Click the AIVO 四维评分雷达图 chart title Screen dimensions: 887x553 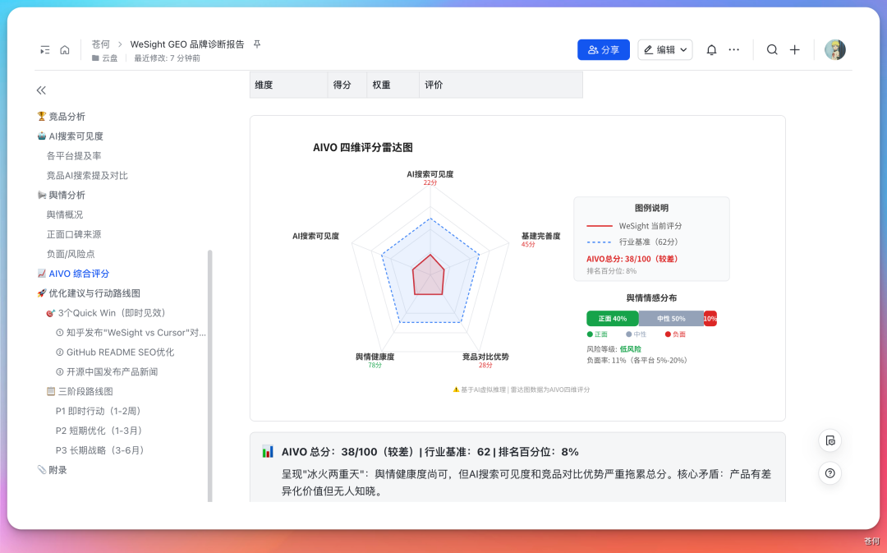pyautogui.click(x=363, y=148)
